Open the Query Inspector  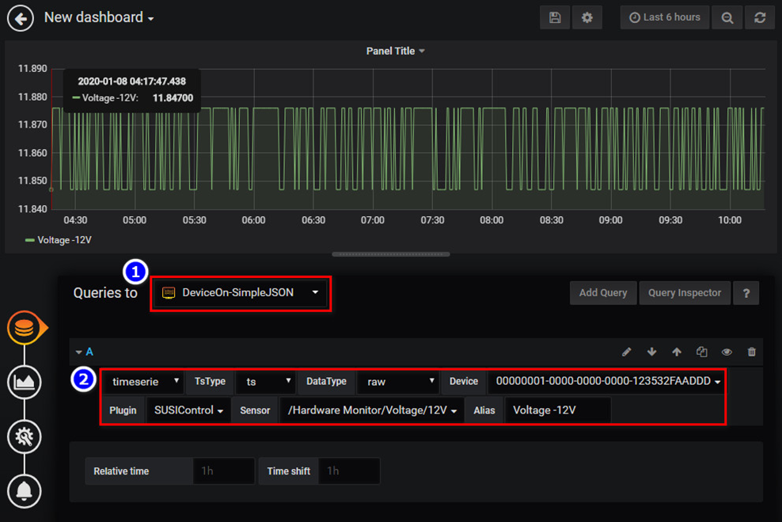(684, 293)
